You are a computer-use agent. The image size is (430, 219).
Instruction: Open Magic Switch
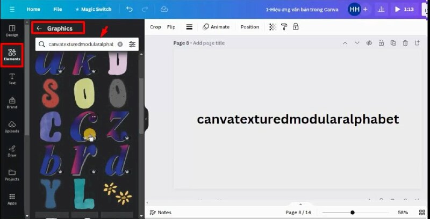(x=93, y=9)
